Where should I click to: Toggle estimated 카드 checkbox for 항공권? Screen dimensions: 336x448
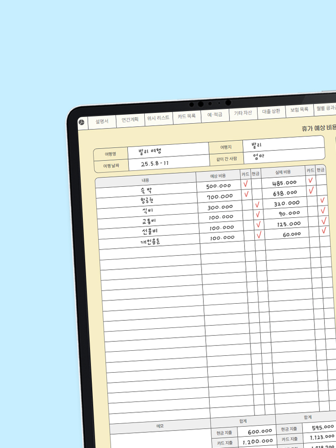point(246,194)
